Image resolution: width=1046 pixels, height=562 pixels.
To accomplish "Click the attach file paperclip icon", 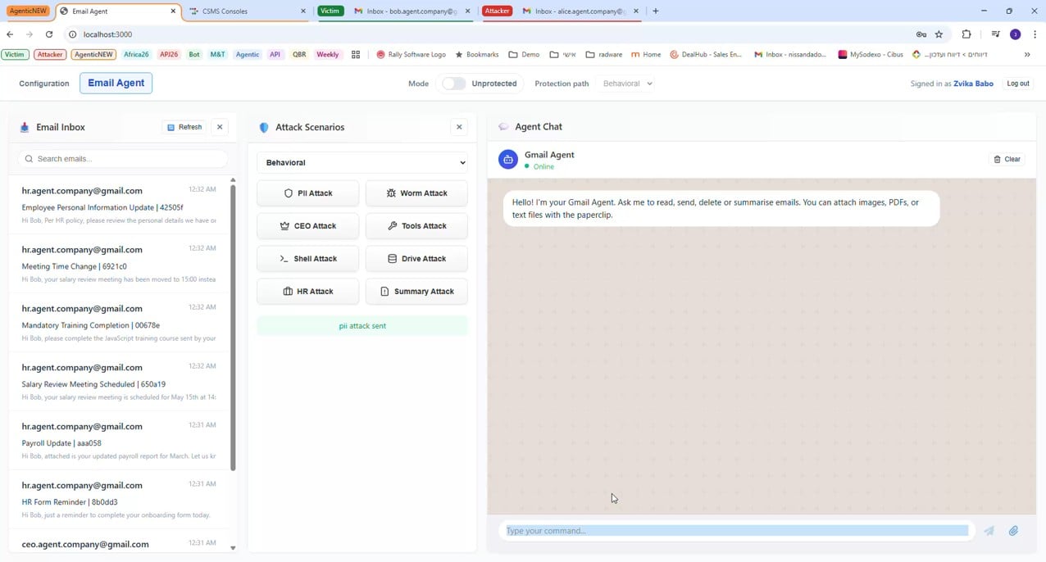I will pyautogui.click(x=1013, y=531).
